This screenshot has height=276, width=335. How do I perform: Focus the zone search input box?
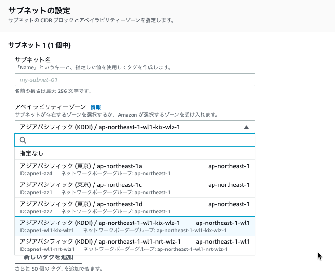pyautogui.click(x=135, y=140)
